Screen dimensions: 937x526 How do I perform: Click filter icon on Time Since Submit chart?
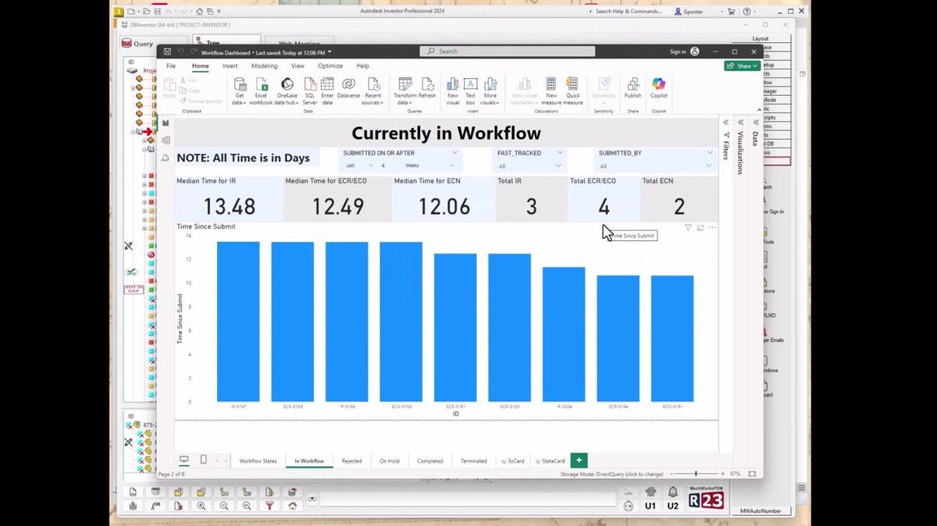688,228
